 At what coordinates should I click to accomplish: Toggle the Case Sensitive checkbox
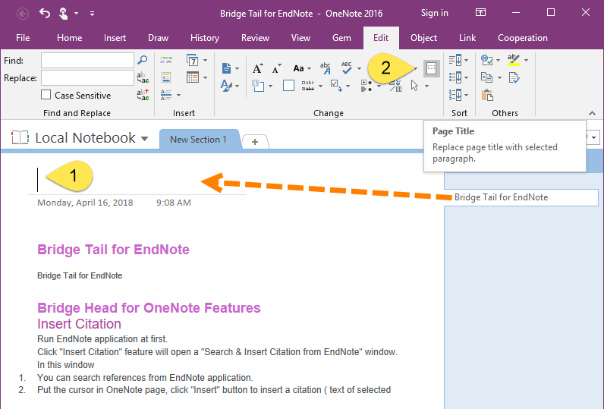click(x=46, y=95)
